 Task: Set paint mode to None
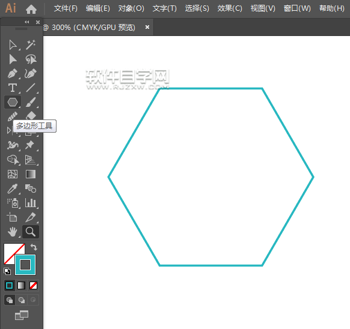[x=34, y=285]
